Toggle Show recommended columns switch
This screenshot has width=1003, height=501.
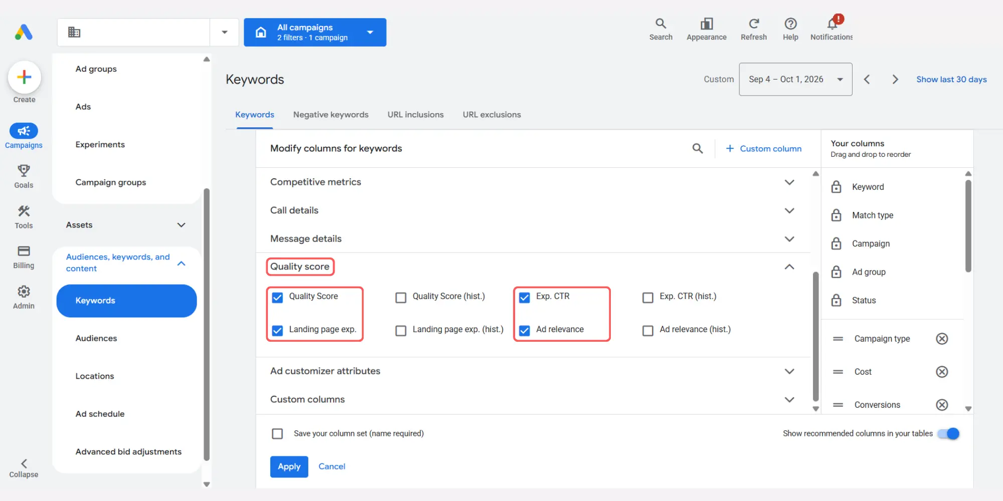pyautogui.click(x=949, y=433)
